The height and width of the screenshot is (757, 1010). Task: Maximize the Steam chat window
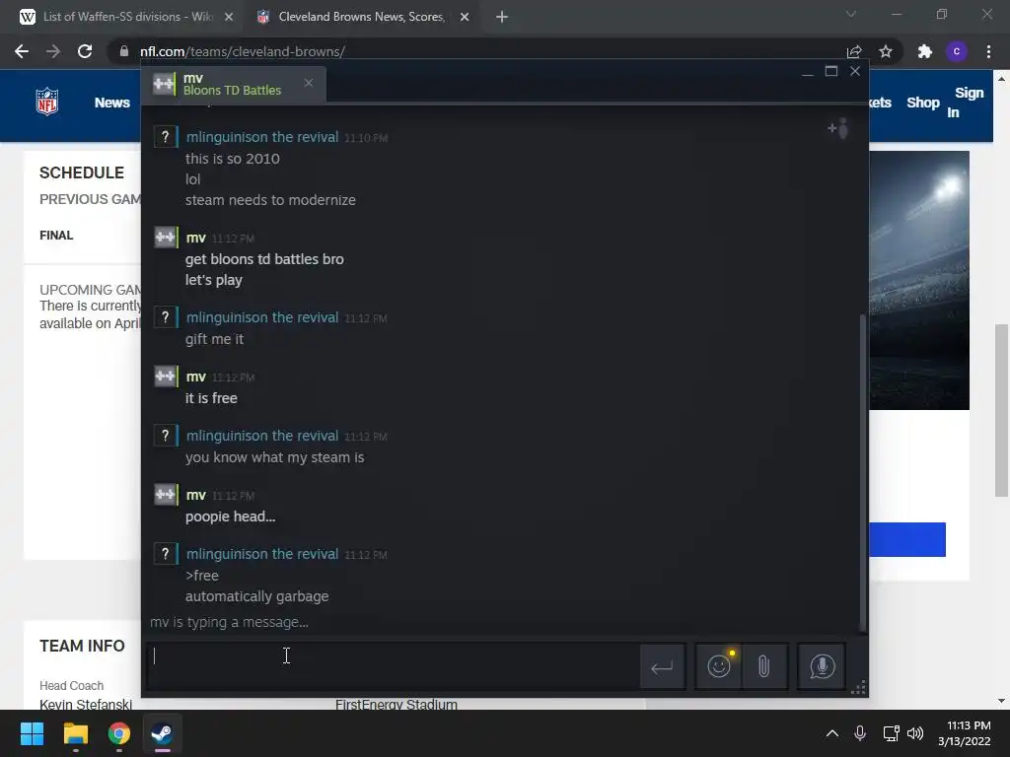click(x=831, y=71)
